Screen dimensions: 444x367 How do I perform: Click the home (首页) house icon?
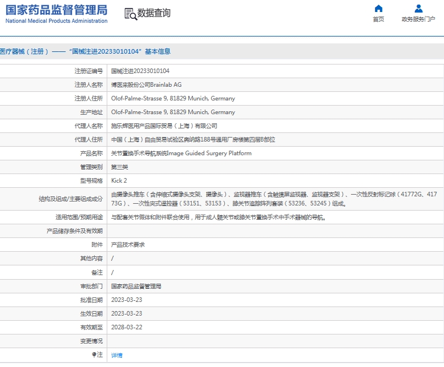point(378,9)
